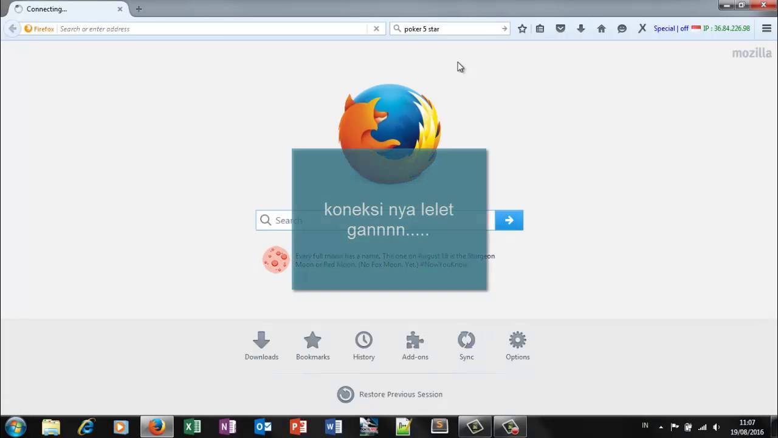Close the Connecting... tab

[120, 9]
